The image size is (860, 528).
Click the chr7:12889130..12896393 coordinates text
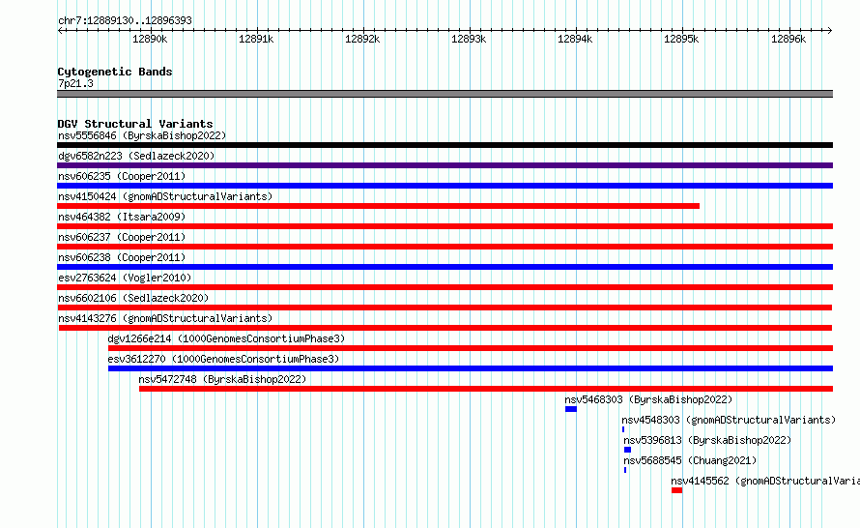pyautogui.click(x=125, y=20)
